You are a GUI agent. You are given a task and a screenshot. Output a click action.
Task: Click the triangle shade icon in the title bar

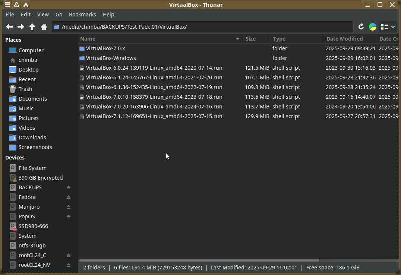[26, 4]
